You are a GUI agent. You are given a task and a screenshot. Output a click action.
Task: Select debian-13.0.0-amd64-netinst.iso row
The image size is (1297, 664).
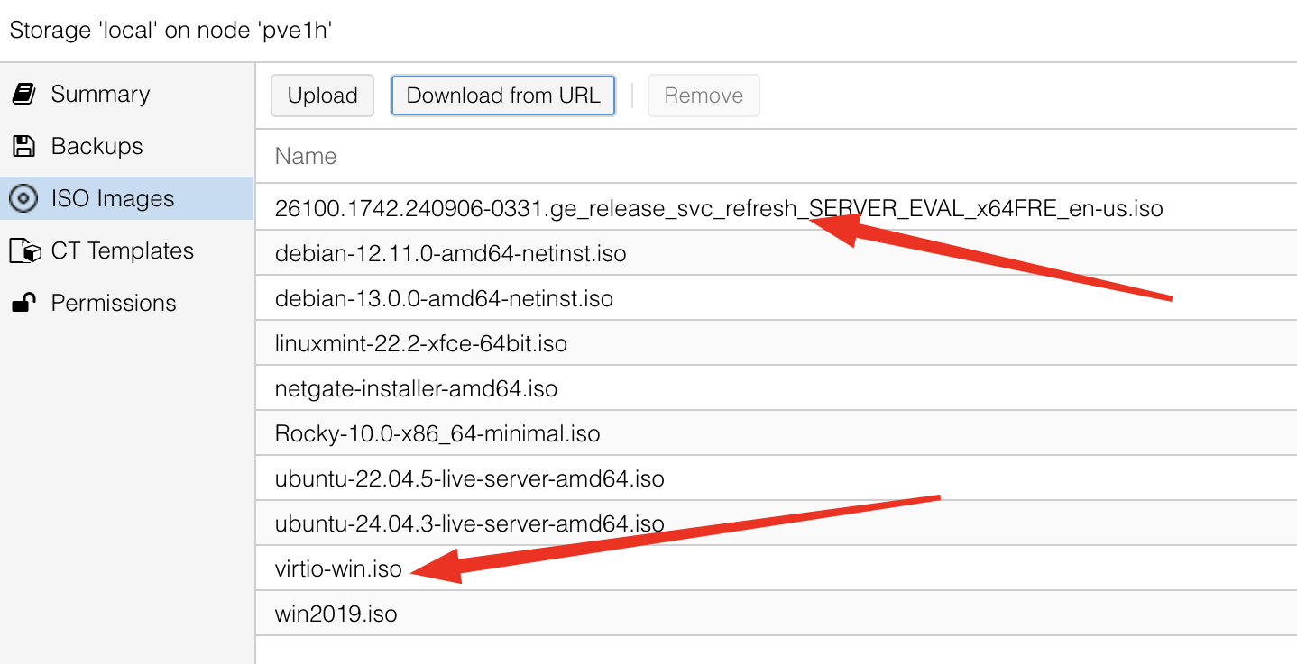pos(444,298)
